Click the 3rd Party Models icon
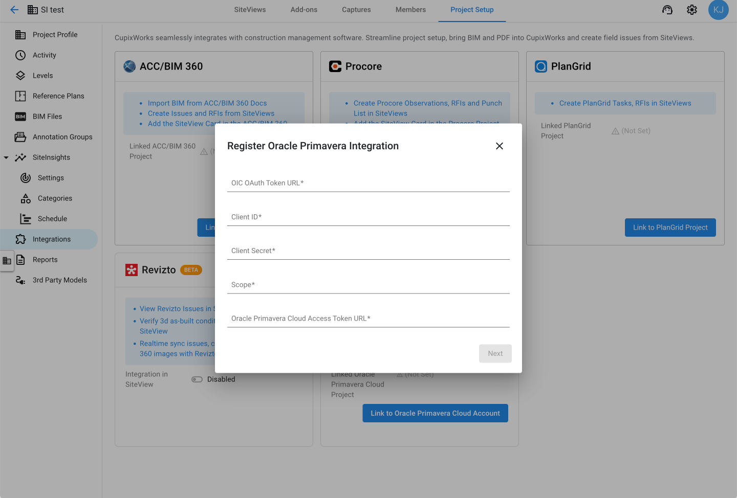 pyautogui.click(x=20, y=280)
